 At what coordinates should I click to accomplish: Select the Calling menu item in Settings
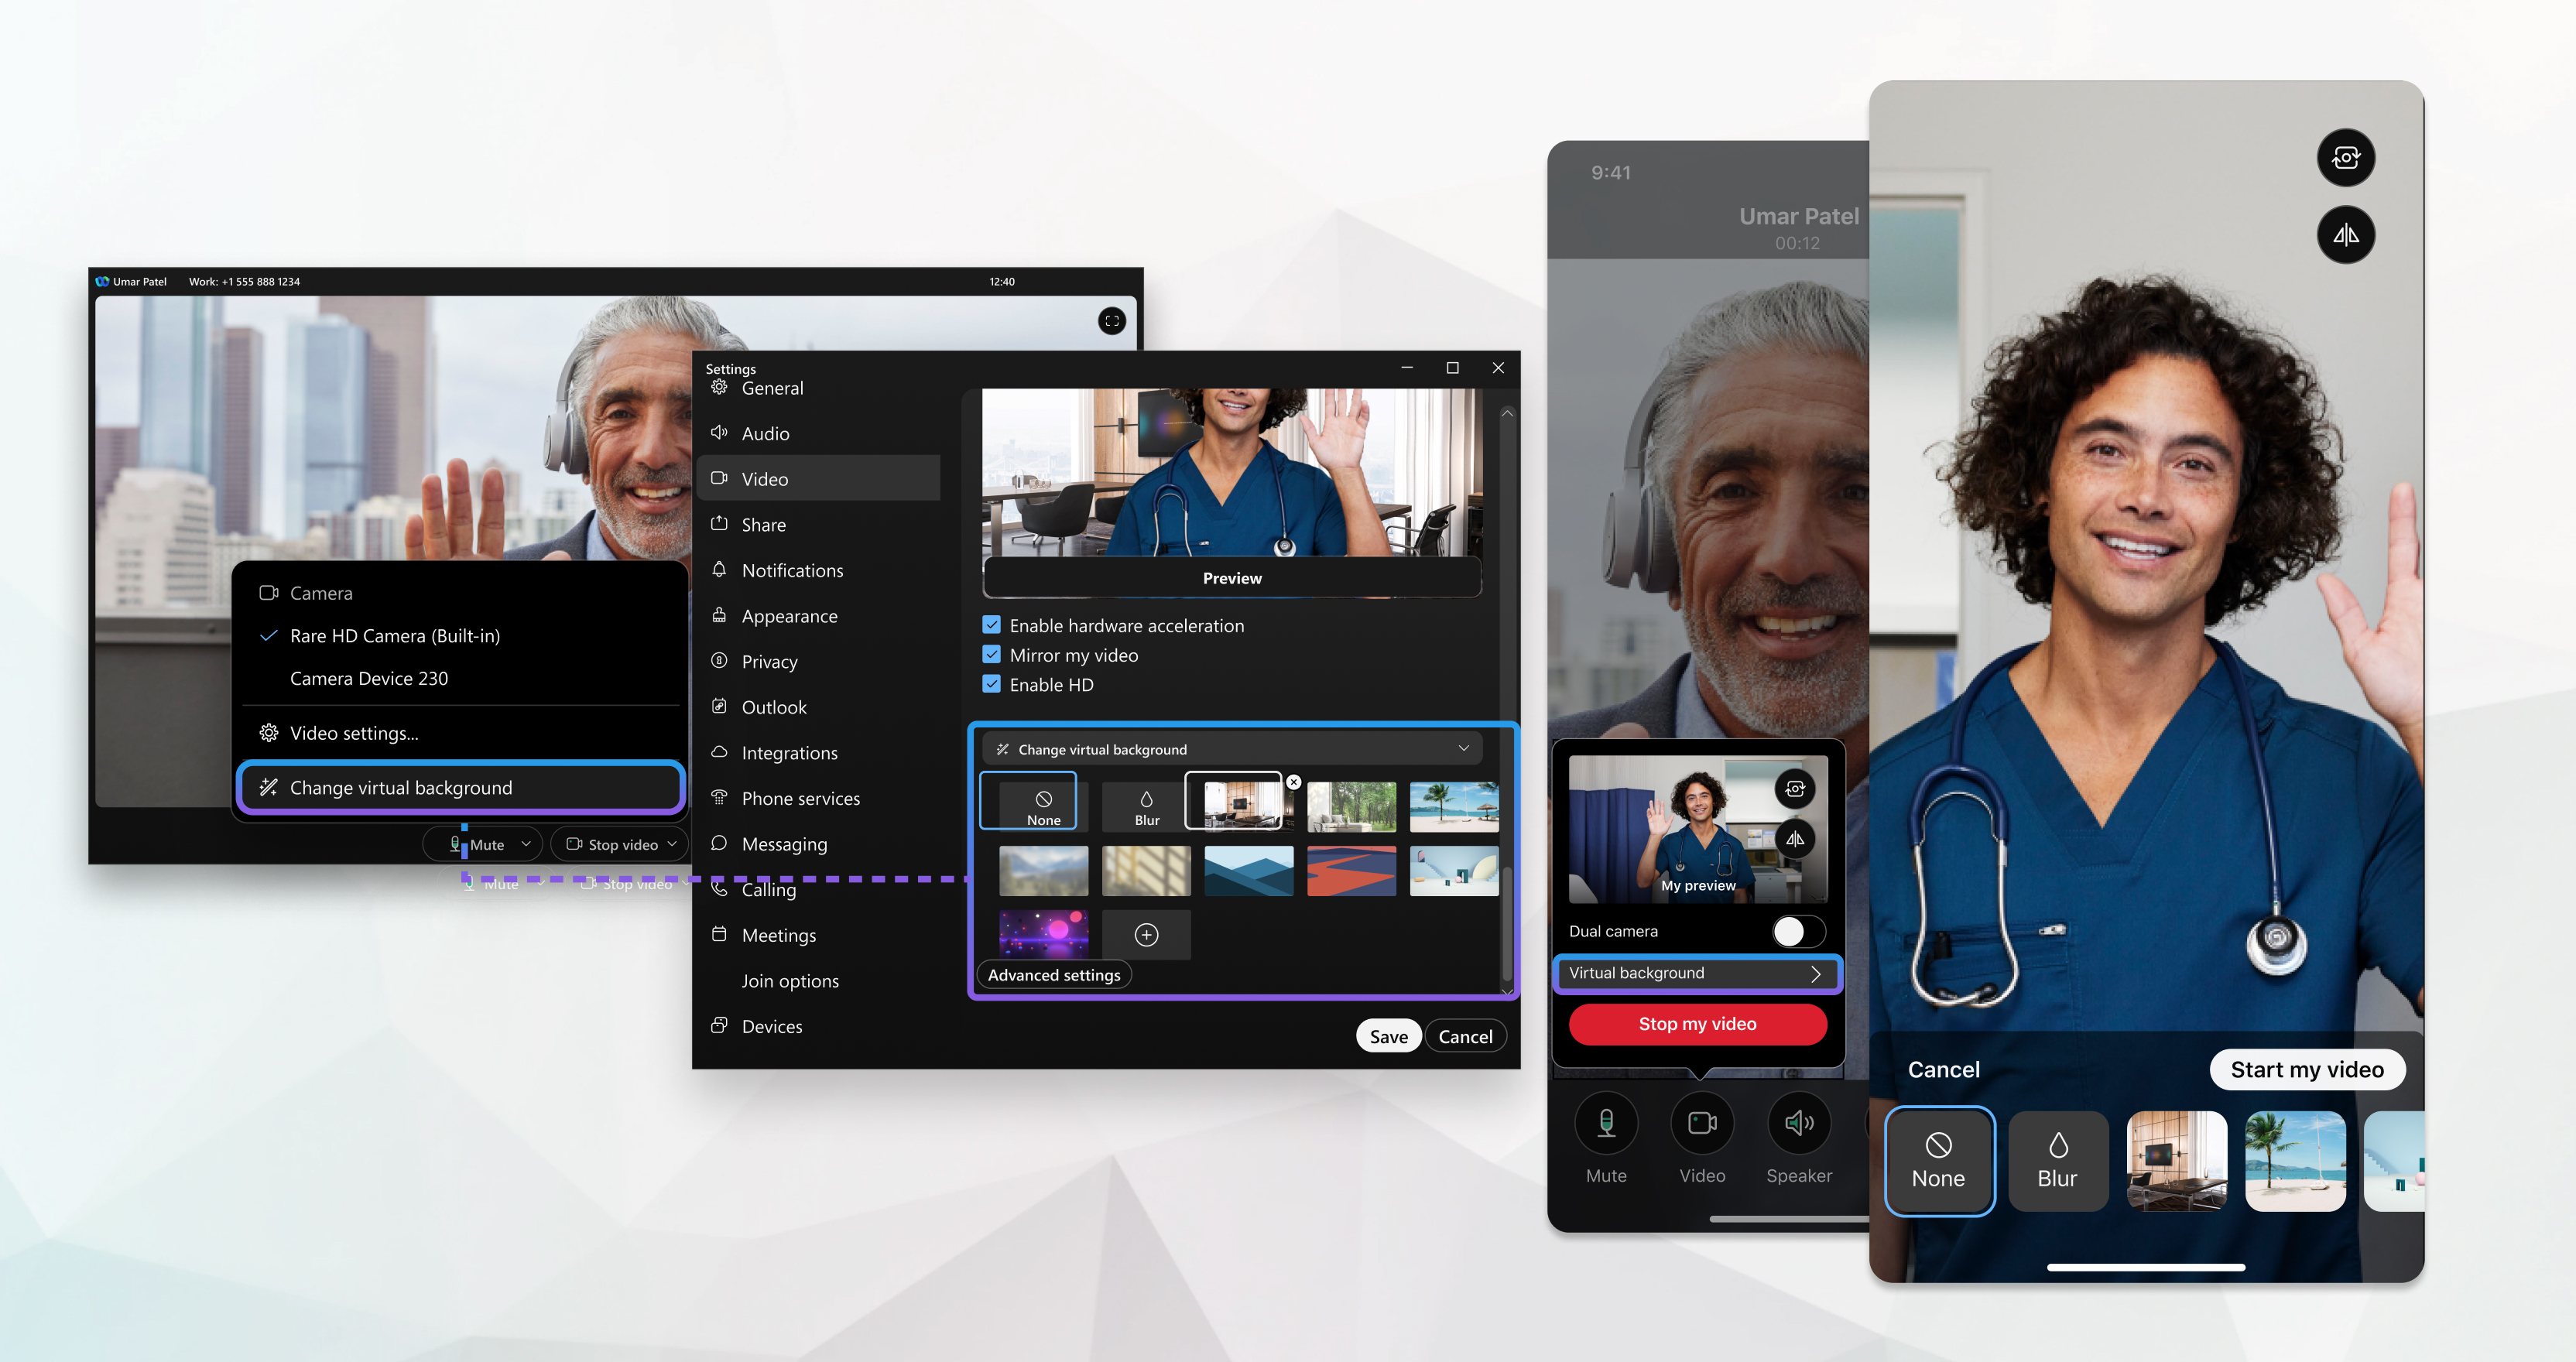pos(769,887)
